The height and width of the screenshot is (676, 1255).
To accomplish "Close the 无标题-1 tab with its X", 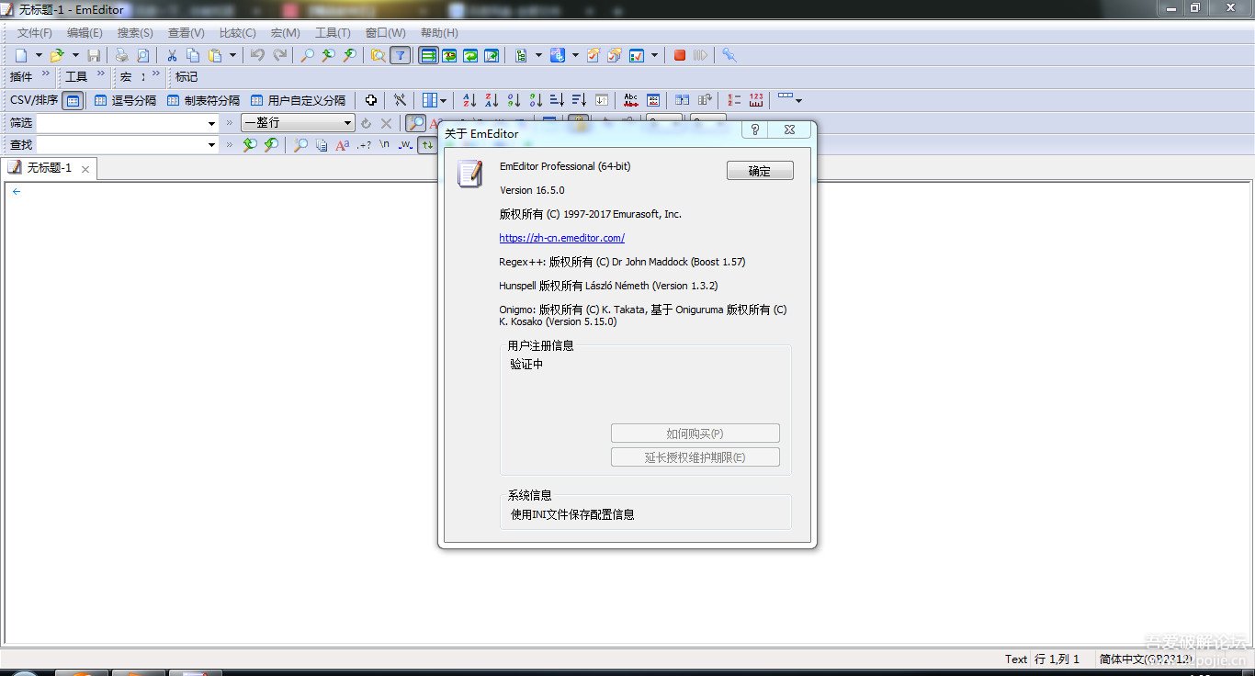I will (x=85, y=169).
